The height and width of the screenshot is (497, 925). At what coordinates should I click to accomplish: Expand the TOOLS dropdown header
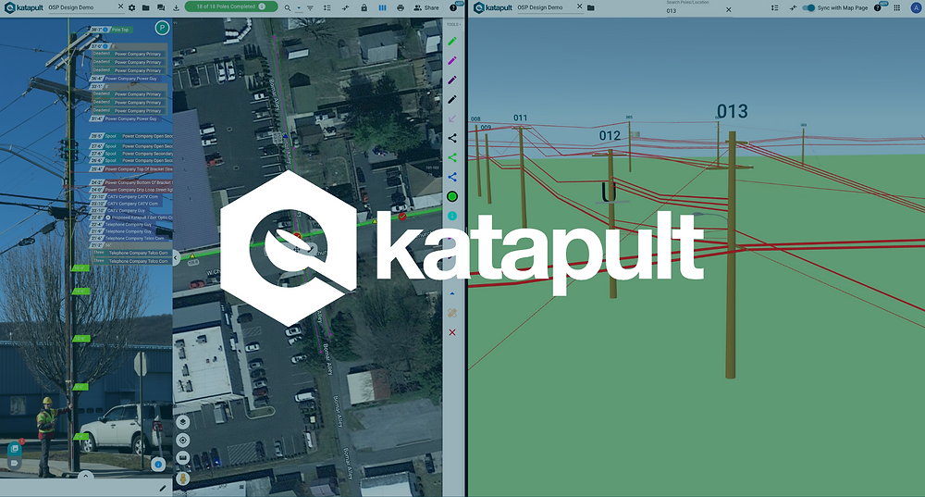453,24
